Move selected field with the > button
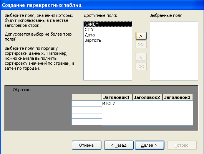204x154 pixels. [x=141, y=36]
